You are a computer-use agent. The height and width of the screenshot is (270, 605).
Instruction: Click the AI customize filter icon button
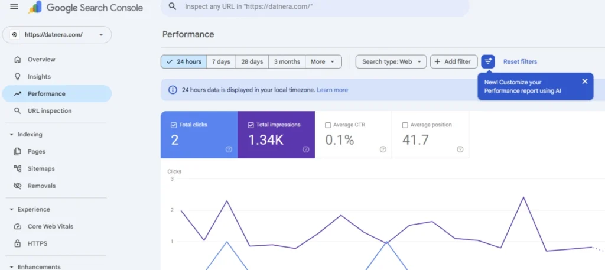(488, 61)
